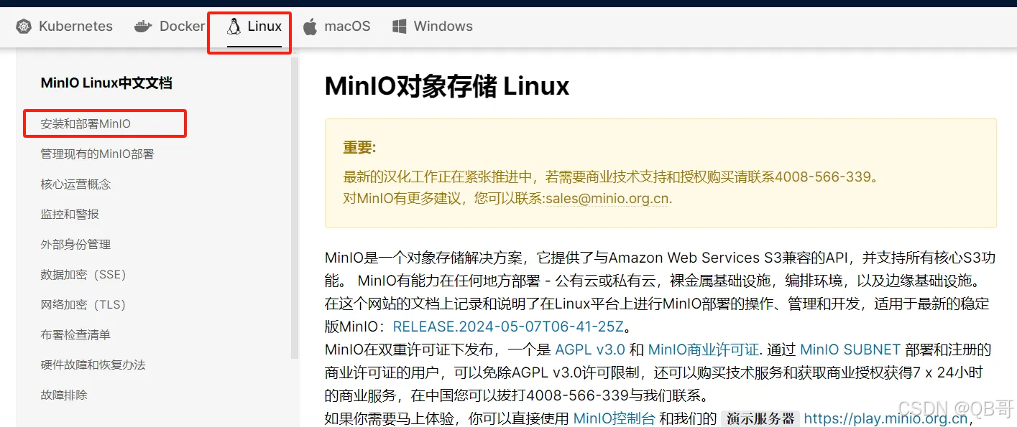Image resolution: width=1017 pixels, height=427 pixels.
Task: Open the AGPL v3.0 license link
Action: click(x=590, y=349)
